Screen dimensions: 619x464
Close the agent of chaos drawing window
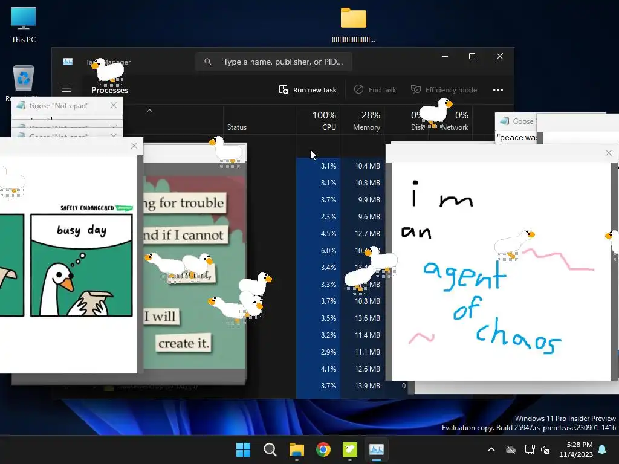608,153
